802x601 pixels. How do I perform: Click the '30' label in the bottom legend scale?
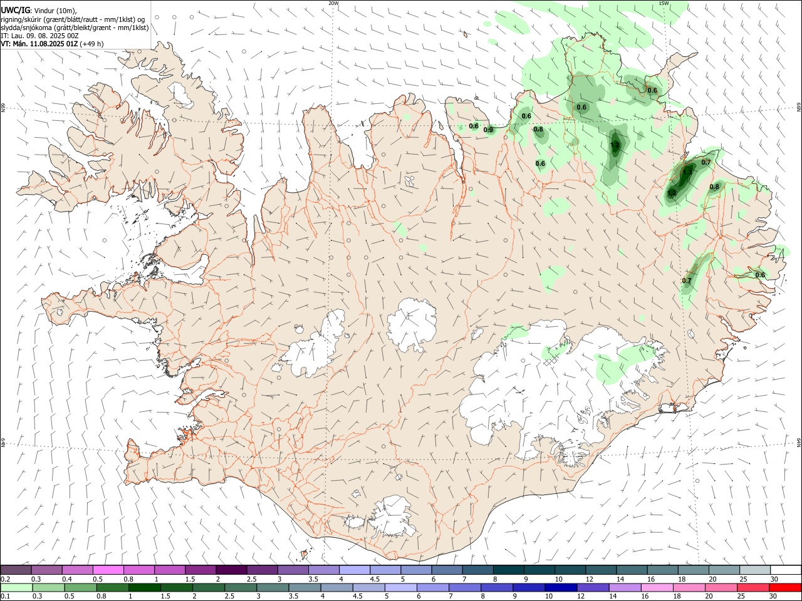[x=773, y=597]
